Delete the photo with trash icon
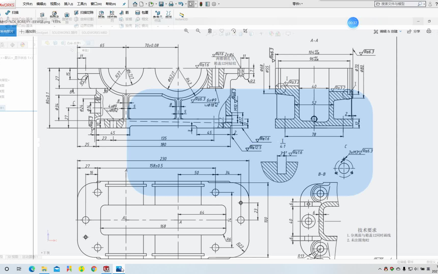 (x=210, y=31)
